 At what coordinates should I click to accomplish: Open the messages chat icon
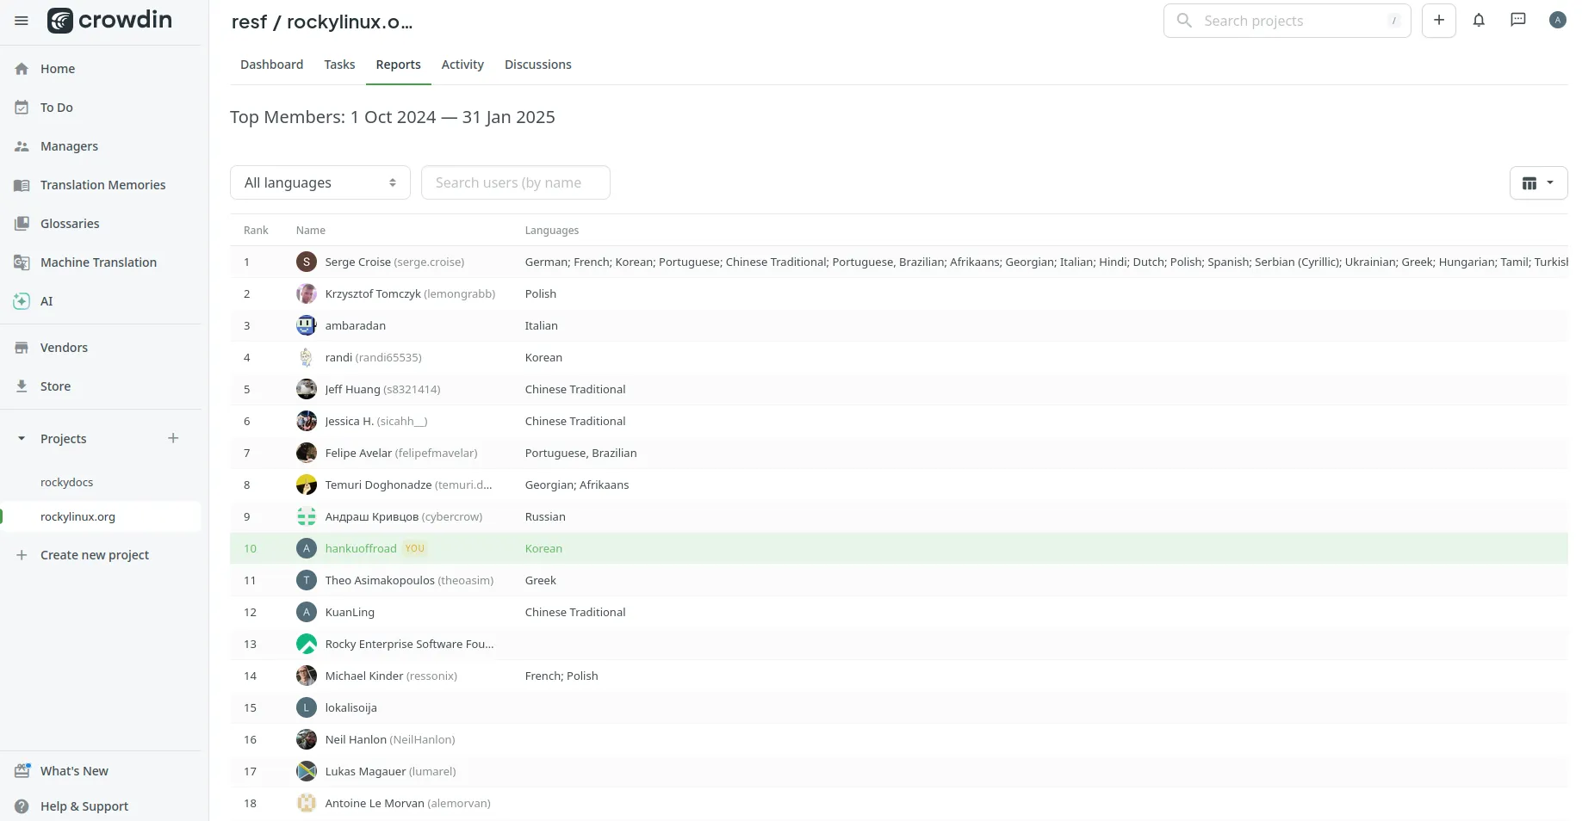(1518, 20)
